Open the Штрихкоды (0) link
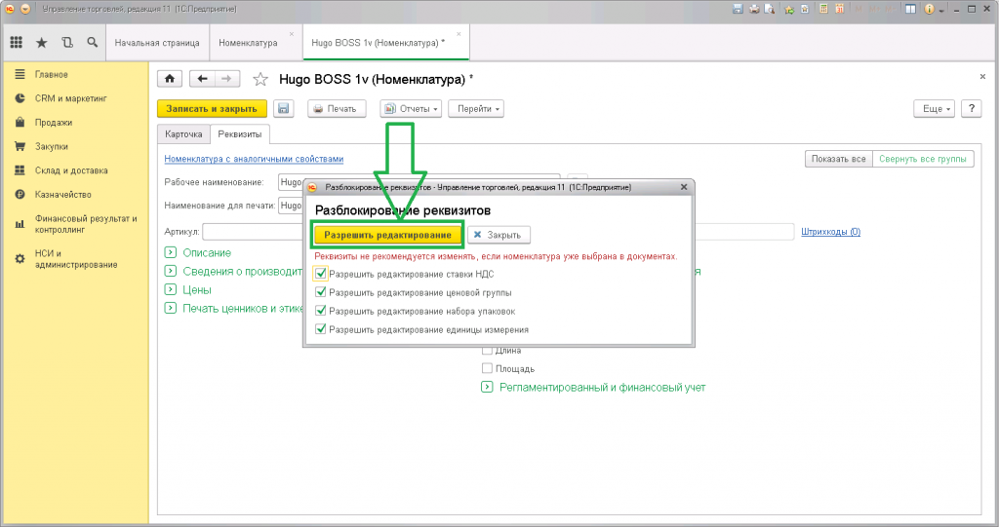 [x=831, y=232]
